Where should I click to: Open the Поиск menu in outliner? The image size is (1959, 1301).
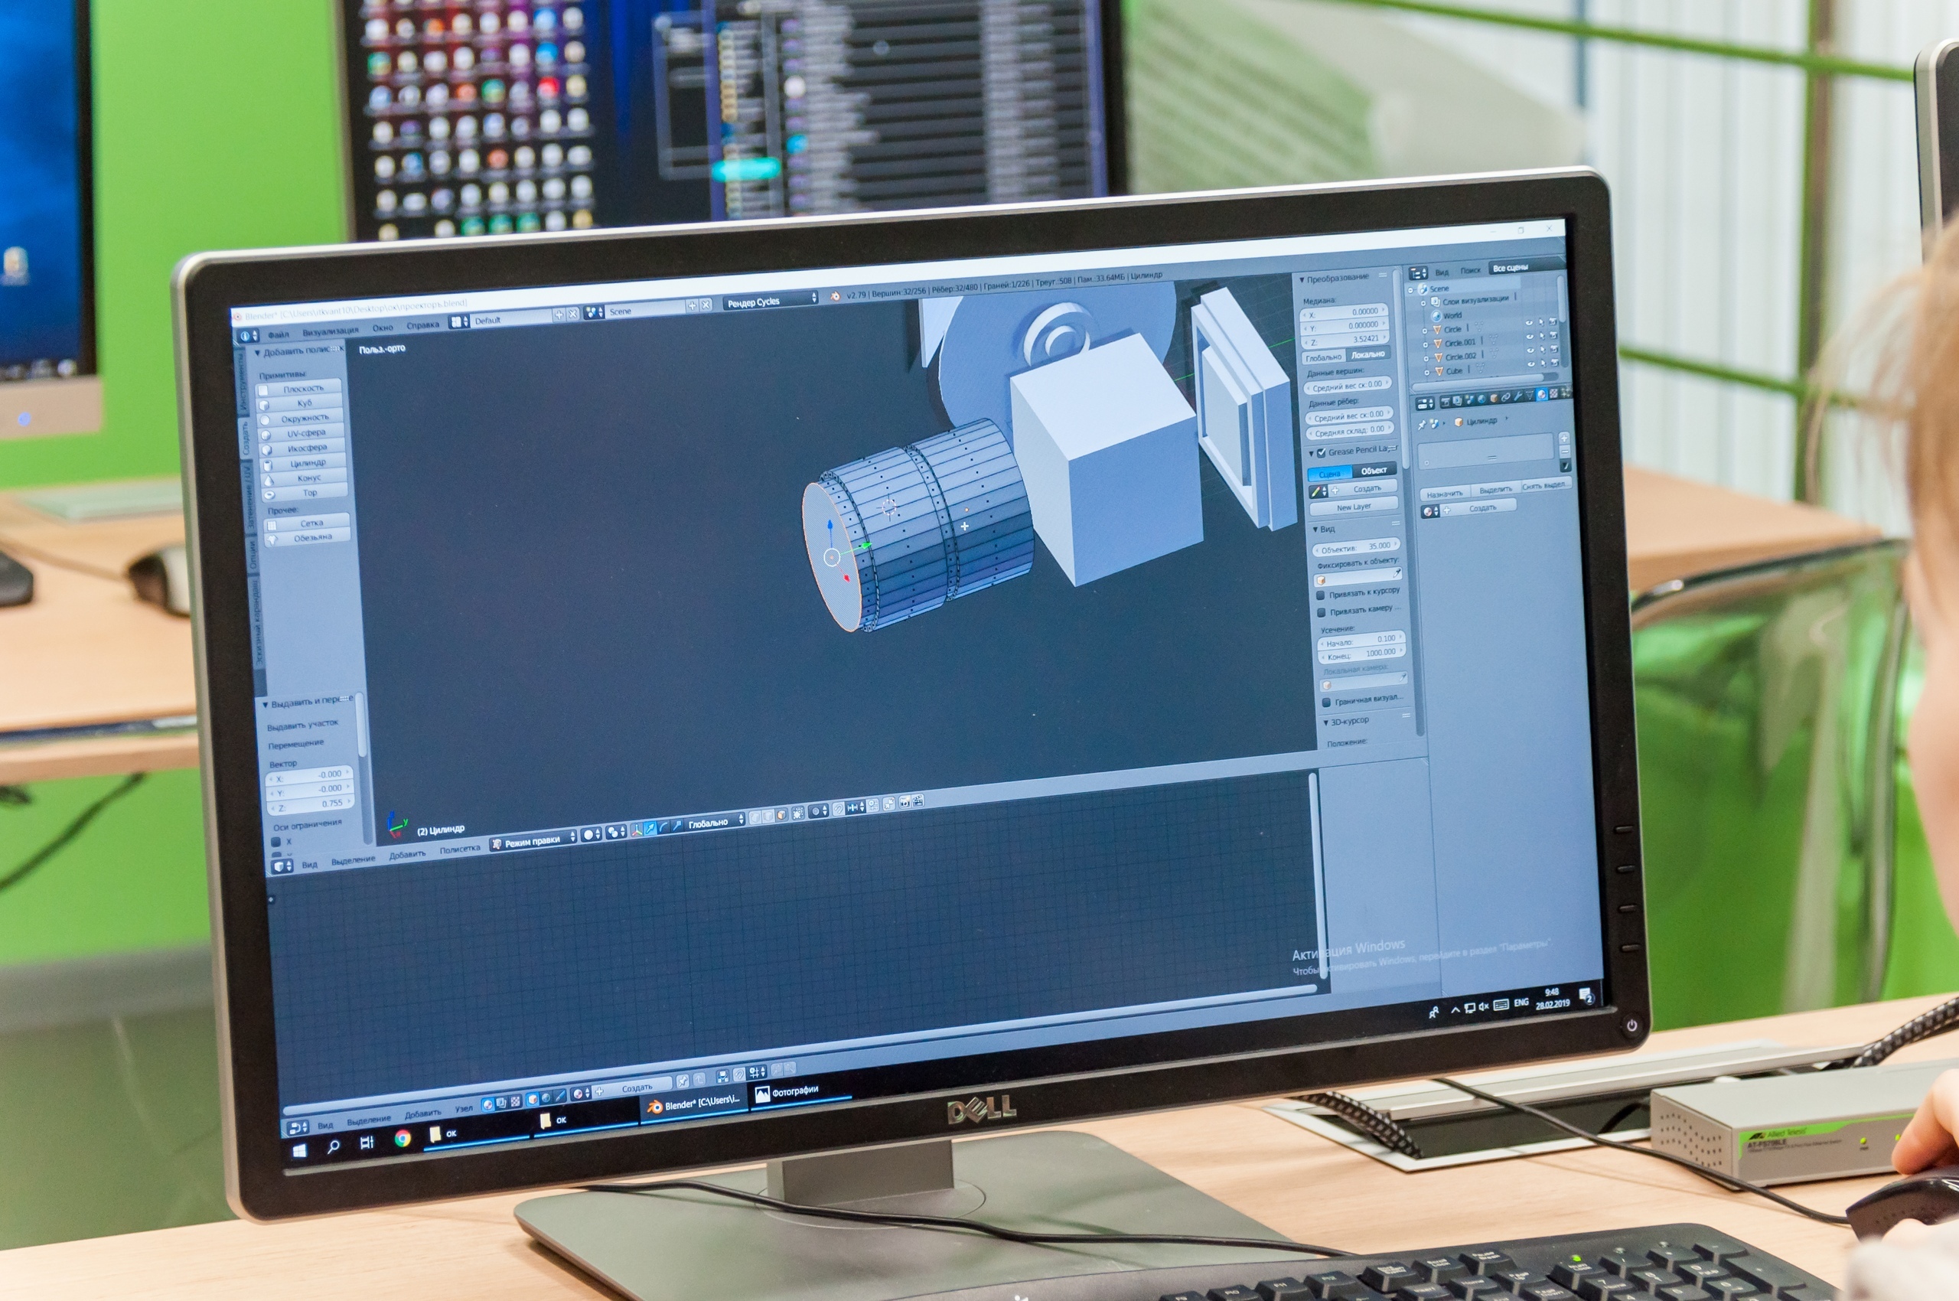pos(1469,269)
